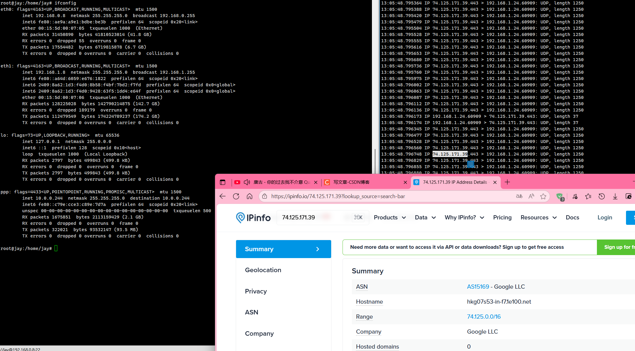Reload the IPinfo page
This screenshot has width=635, height=351.
tap(236, 196)
